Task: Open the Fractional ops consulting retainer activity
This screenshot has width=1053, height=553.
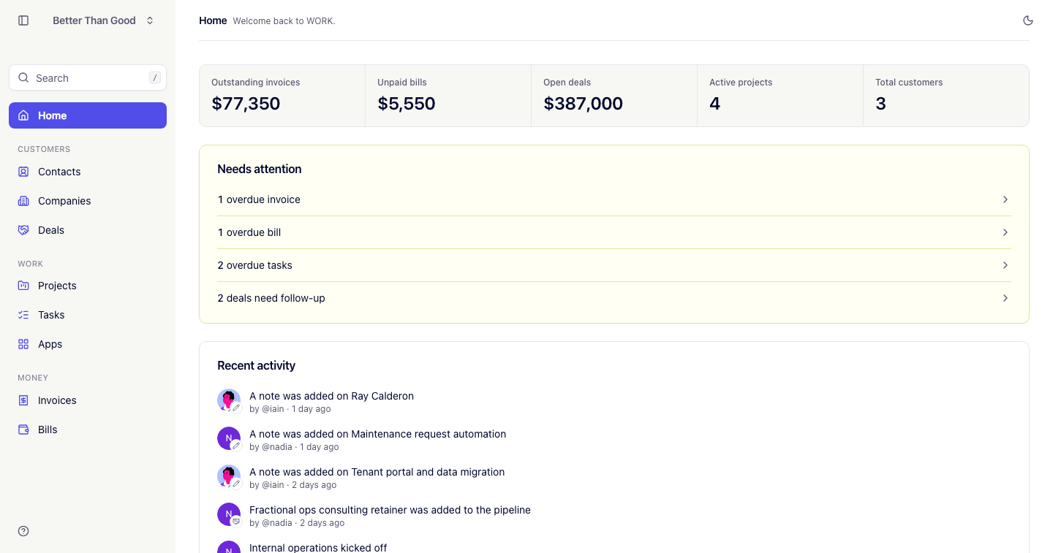Action: pos(390,510)
